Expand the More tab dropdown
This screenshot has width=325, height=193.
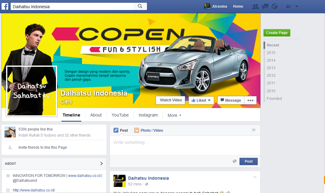(x=174, y=115)
